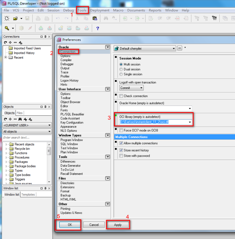Click the Apply button
Viewport: 235px width, 239px height.
click(118, 225)
